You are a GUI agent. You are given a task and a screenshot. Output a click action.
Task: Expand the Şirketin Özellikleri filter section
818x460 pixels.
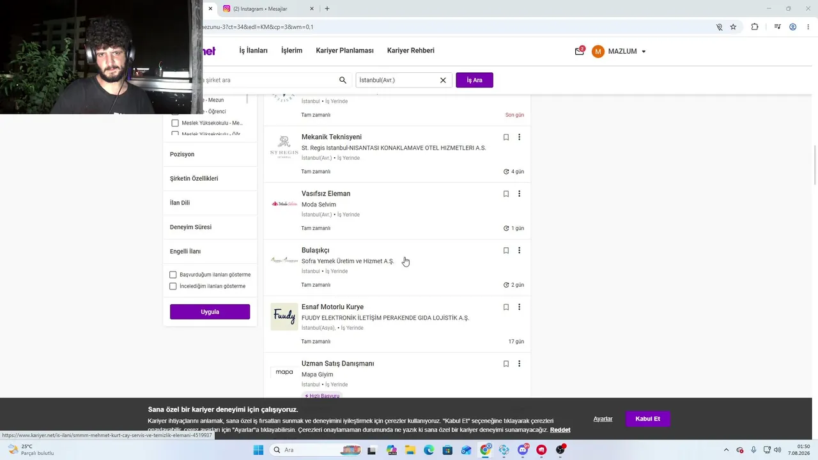click(210, 178)
